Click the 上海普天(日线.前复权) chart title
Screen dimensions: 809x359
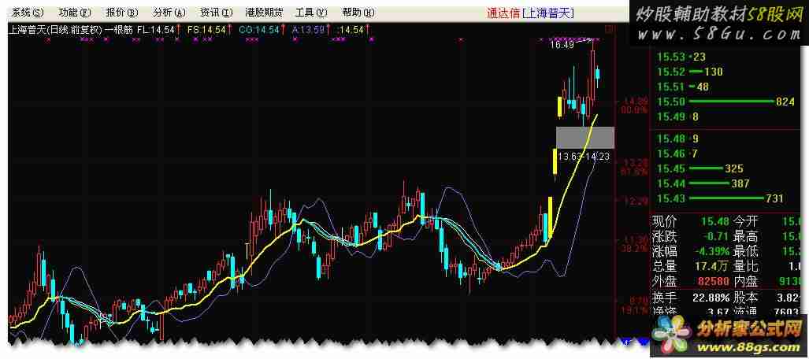pos(55,30)
